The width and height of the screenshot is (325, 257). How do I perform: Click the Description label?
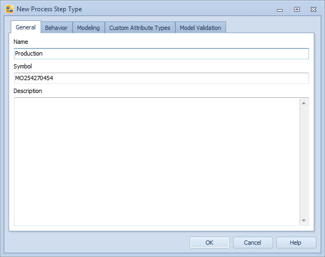click(28, 91)
